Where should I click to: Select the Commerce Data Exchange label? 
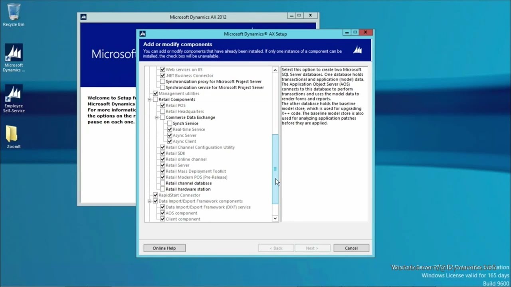(190, 118)
